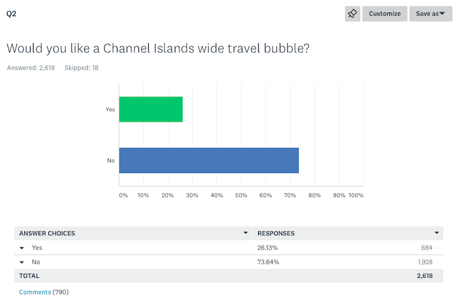Click the Yes response count 684
Image resolution: width=454 pixels, height=300 pixels.
(427, 248)
